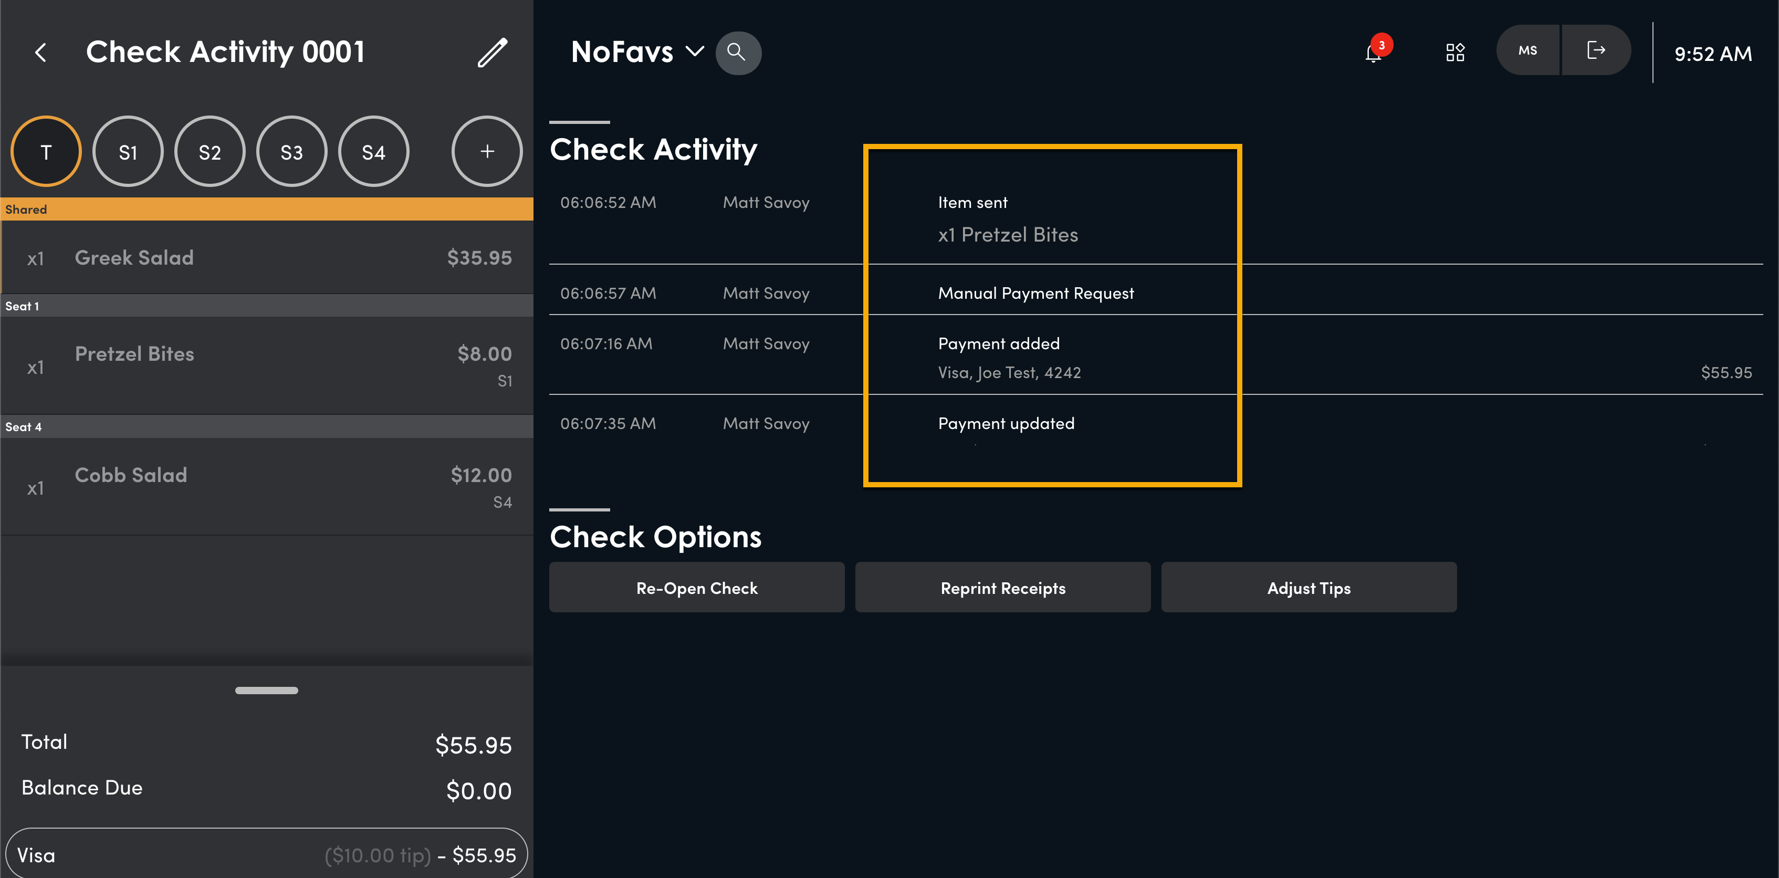Edit the check with the pencil icon
This screenshot has width=1779, height=878.
[x=493, y=53]
